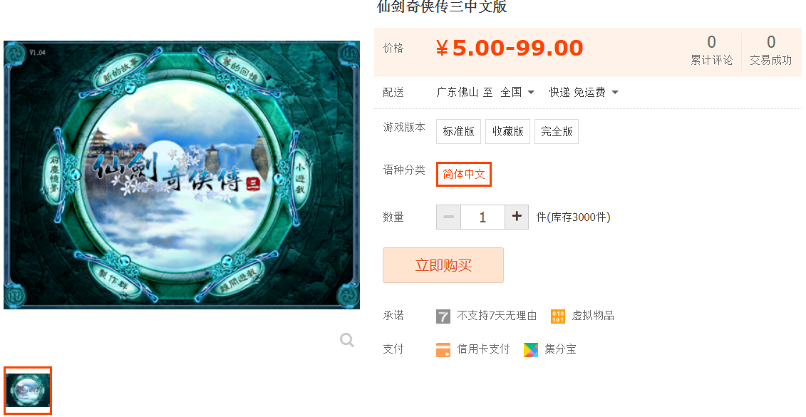Click the 7-day no-return policy icon
The height and width of the screenshot is (417, 806).
click(443, 316)
